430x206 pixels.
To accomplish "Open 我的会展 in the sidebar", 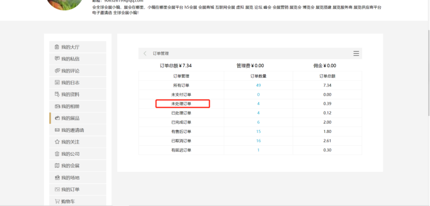I will click(78, 166).
